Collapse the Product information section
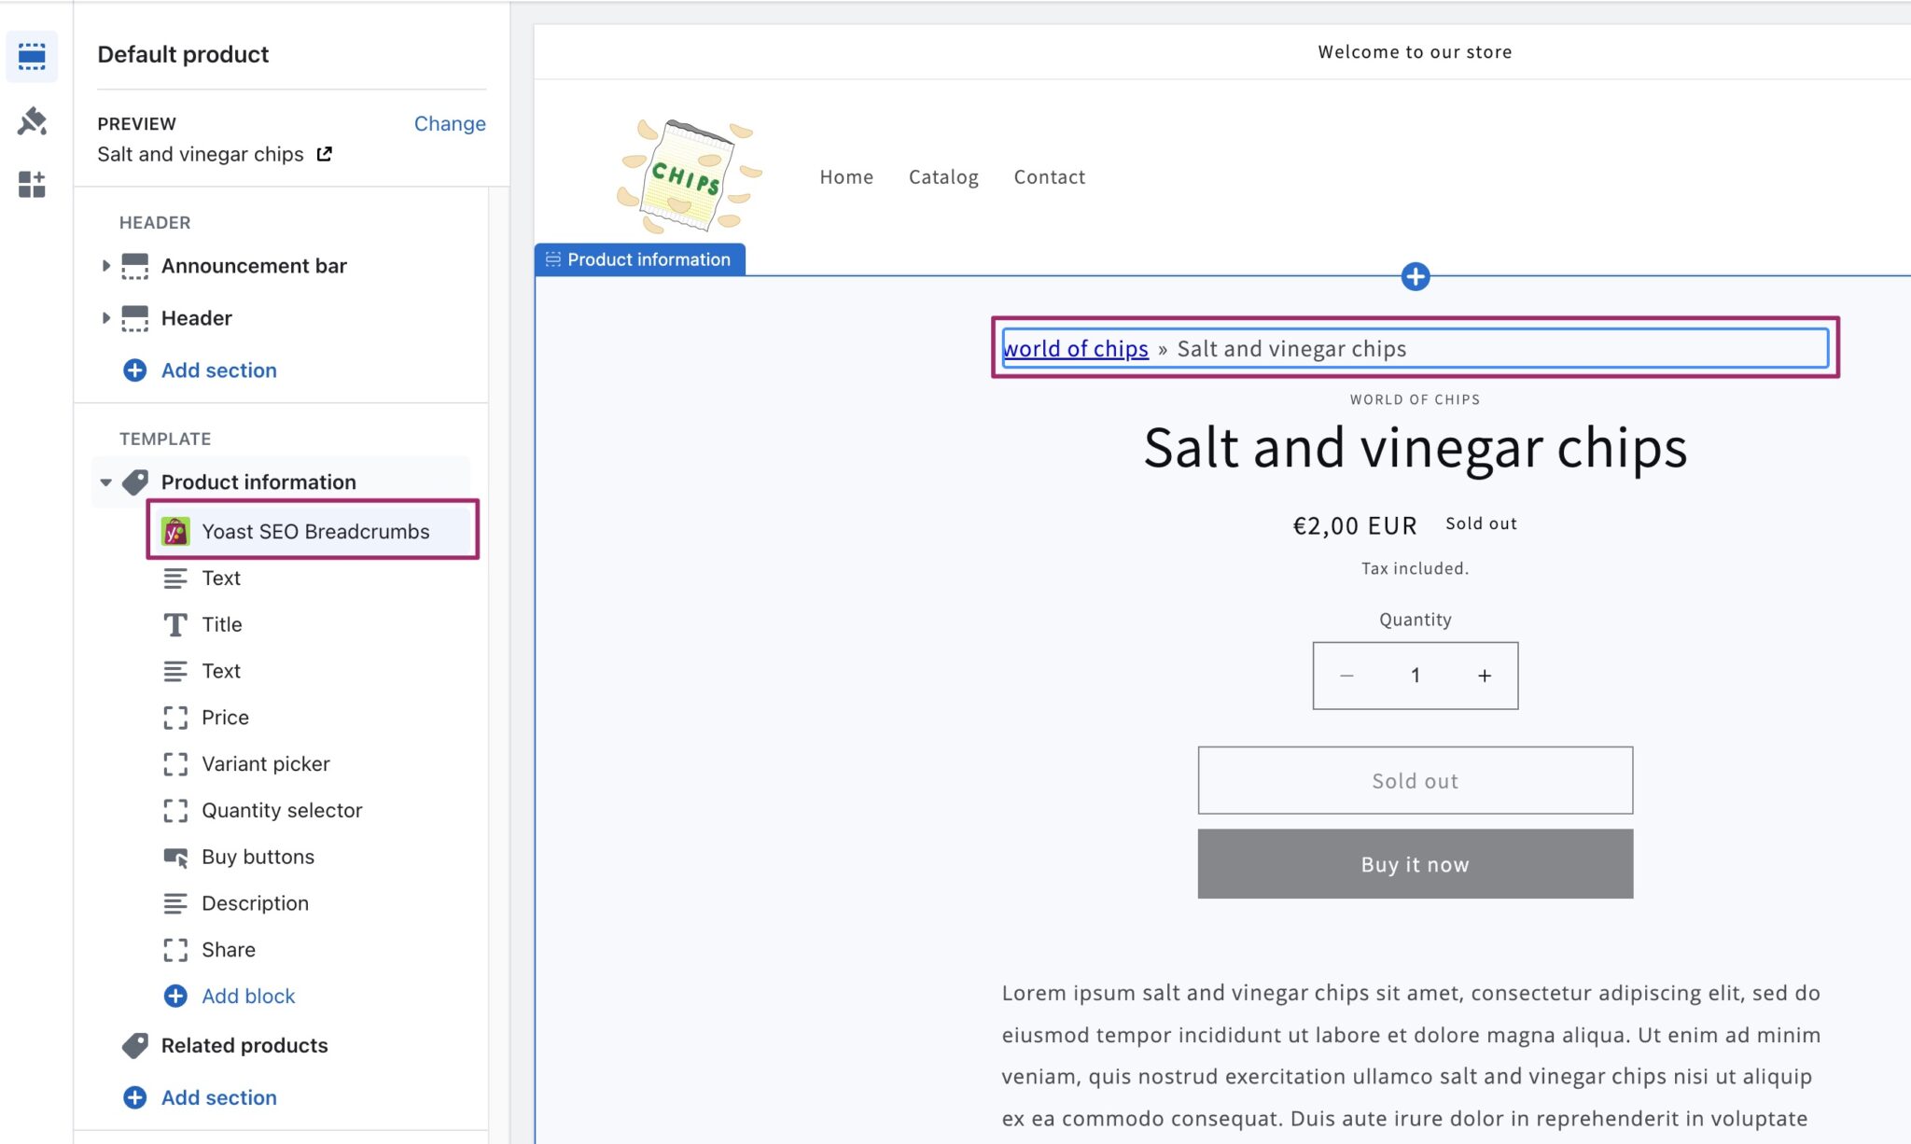The height and width of the screenshot is (1144, 1911). coord(105,482)
